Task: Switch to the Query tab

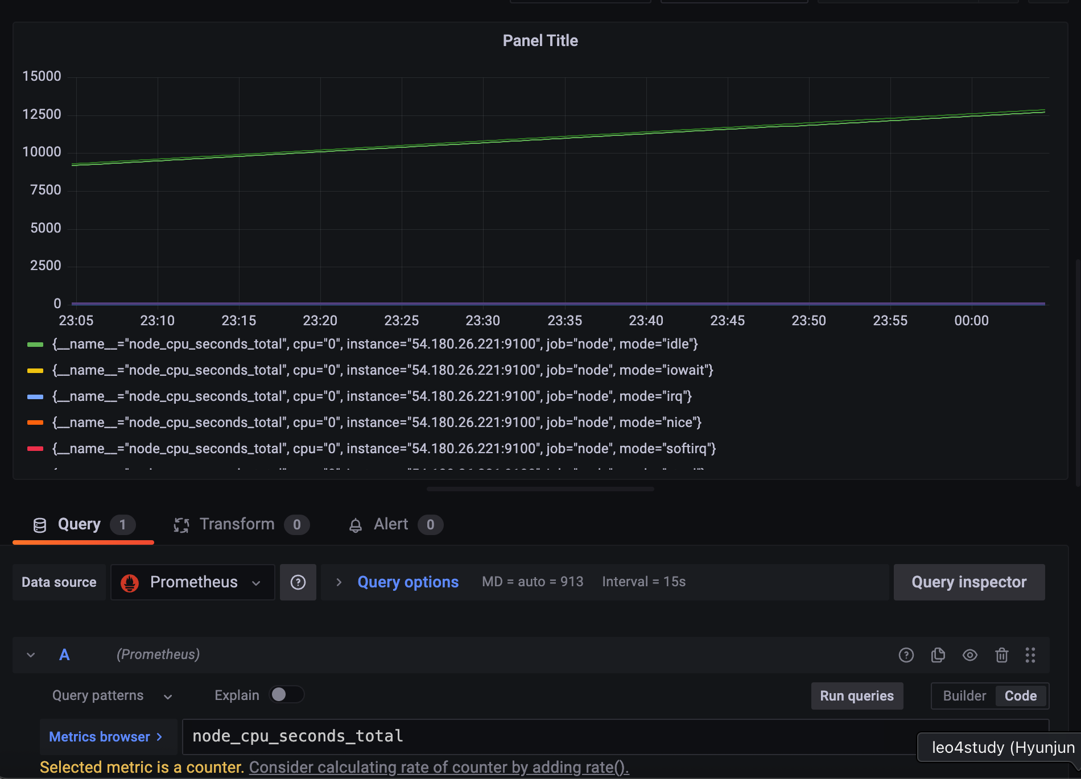Action: point(83,524)
